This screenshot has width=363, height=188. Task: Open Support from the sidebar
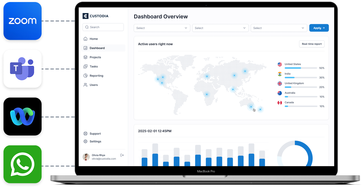tap(103, 134)
